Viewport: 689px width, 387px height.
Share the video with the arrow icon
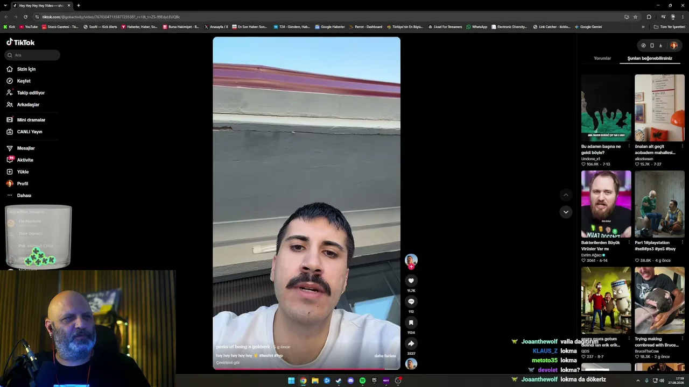411,343
